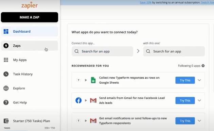Image resolution: width=214 pixels, height=131 pixels.
Task: Expand the Facebook Lead Ads Gmail zap
Action: 199,100
